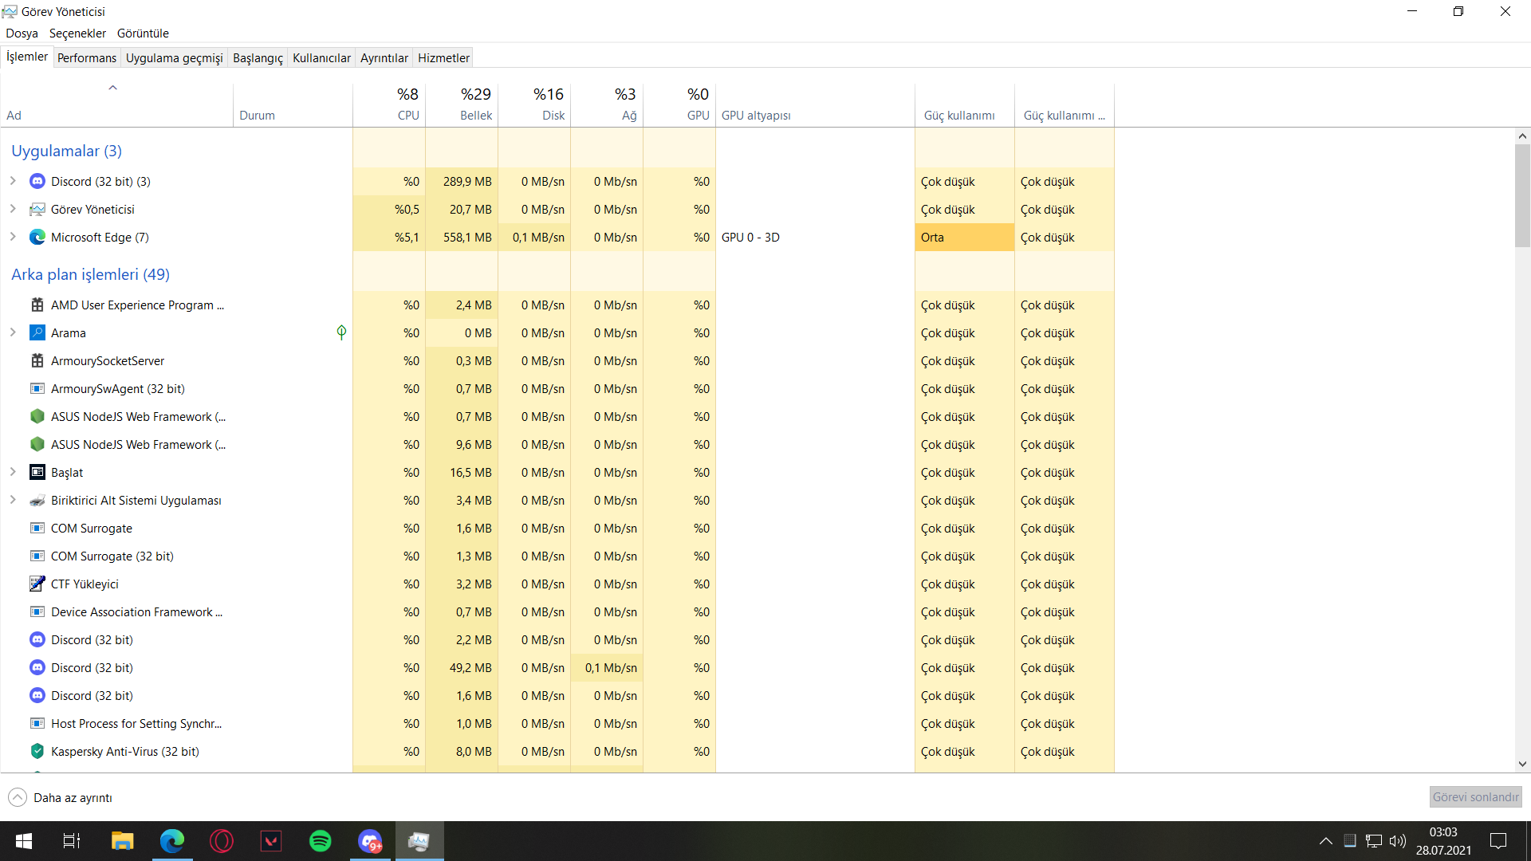Click the Microsoft Edge process icon
Screen dimensions: 1531x861
[x=37, y=238]
